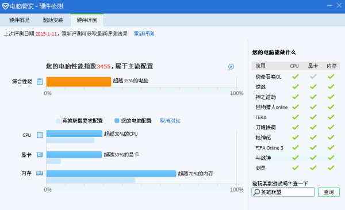Click the light CPU requirement bar

click(70, 140)
